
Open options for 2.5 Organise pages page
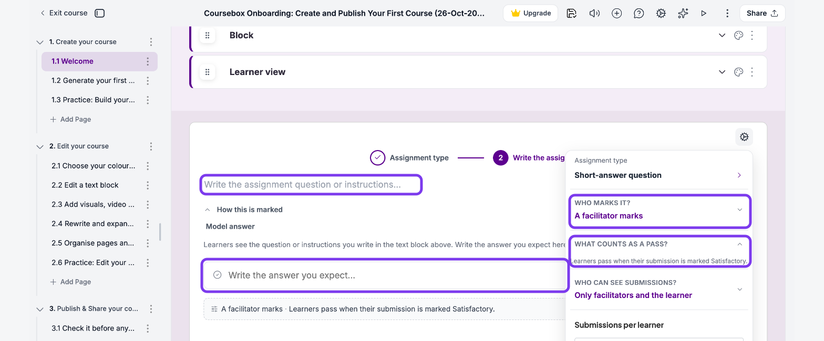pos(148,243)
